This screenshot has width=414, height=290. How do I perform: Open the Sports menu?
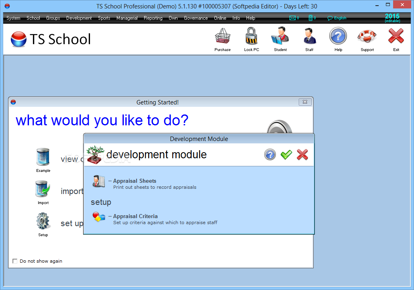[104, 18]
